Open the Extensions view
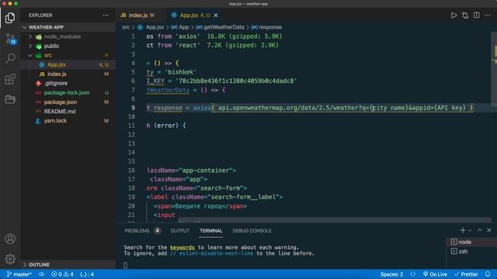Screen dimensions: 497x279 [10, 79]
